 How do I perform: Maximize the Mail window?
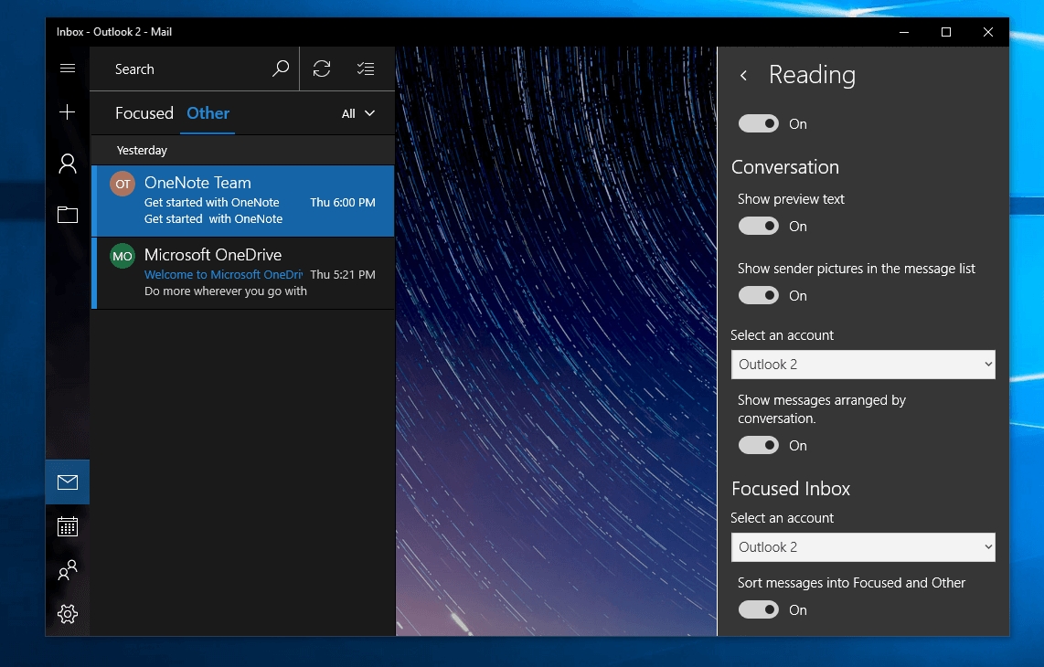point(945,32)
